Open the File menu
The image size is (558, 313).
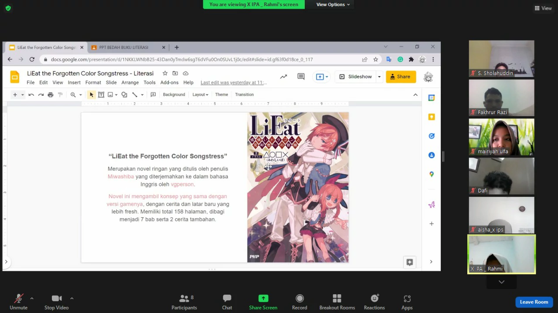pyautogui.click(x=31, y=83)
